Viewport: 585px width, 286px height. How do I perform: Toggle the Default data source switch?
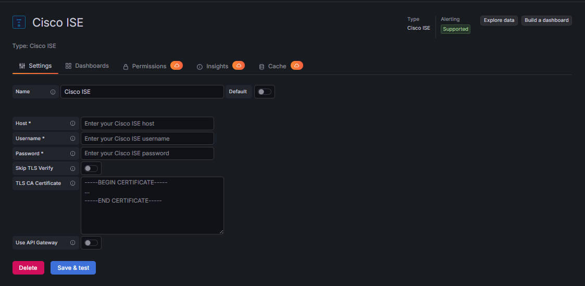point(265,92)
